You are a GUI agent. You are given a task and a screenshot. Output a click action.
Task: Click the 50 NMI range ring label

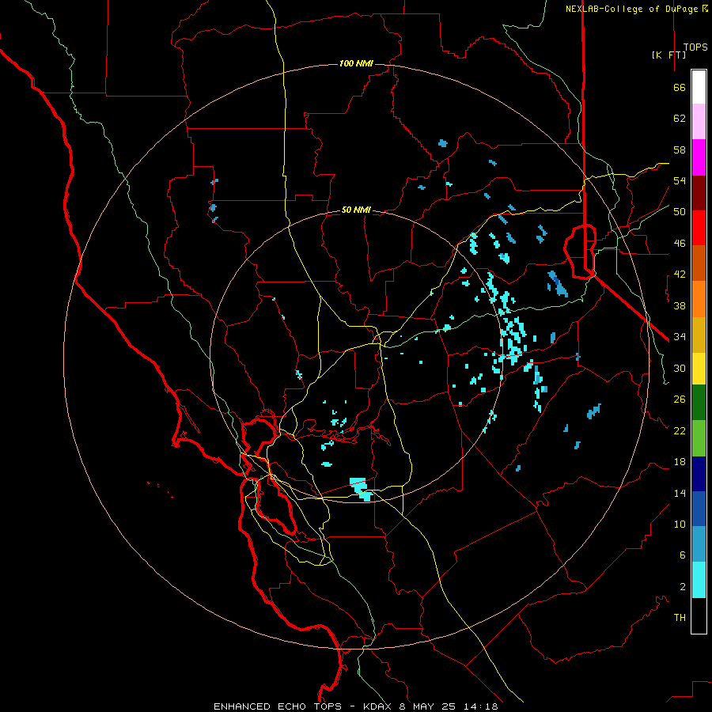(356, 210)
